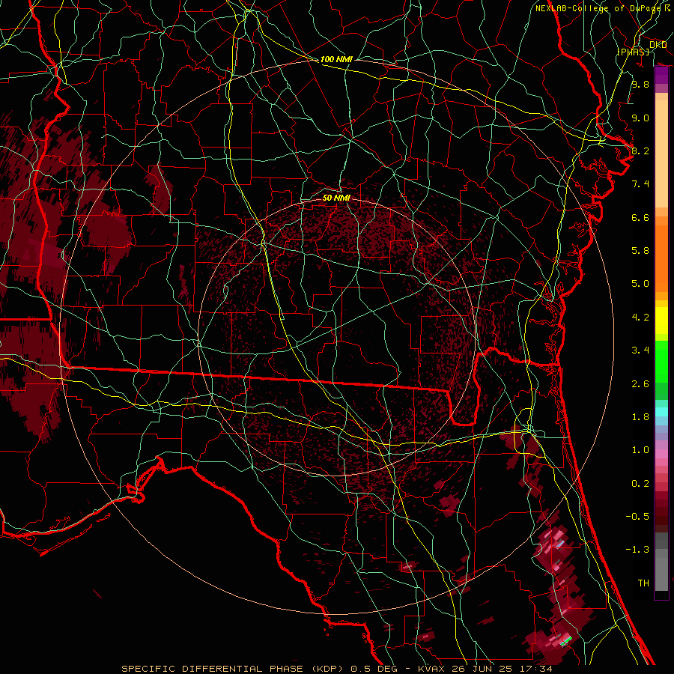Click the DKD units label above legend
Image resolution: width=674 pixels, height=674 pixels.
point(658,45)
